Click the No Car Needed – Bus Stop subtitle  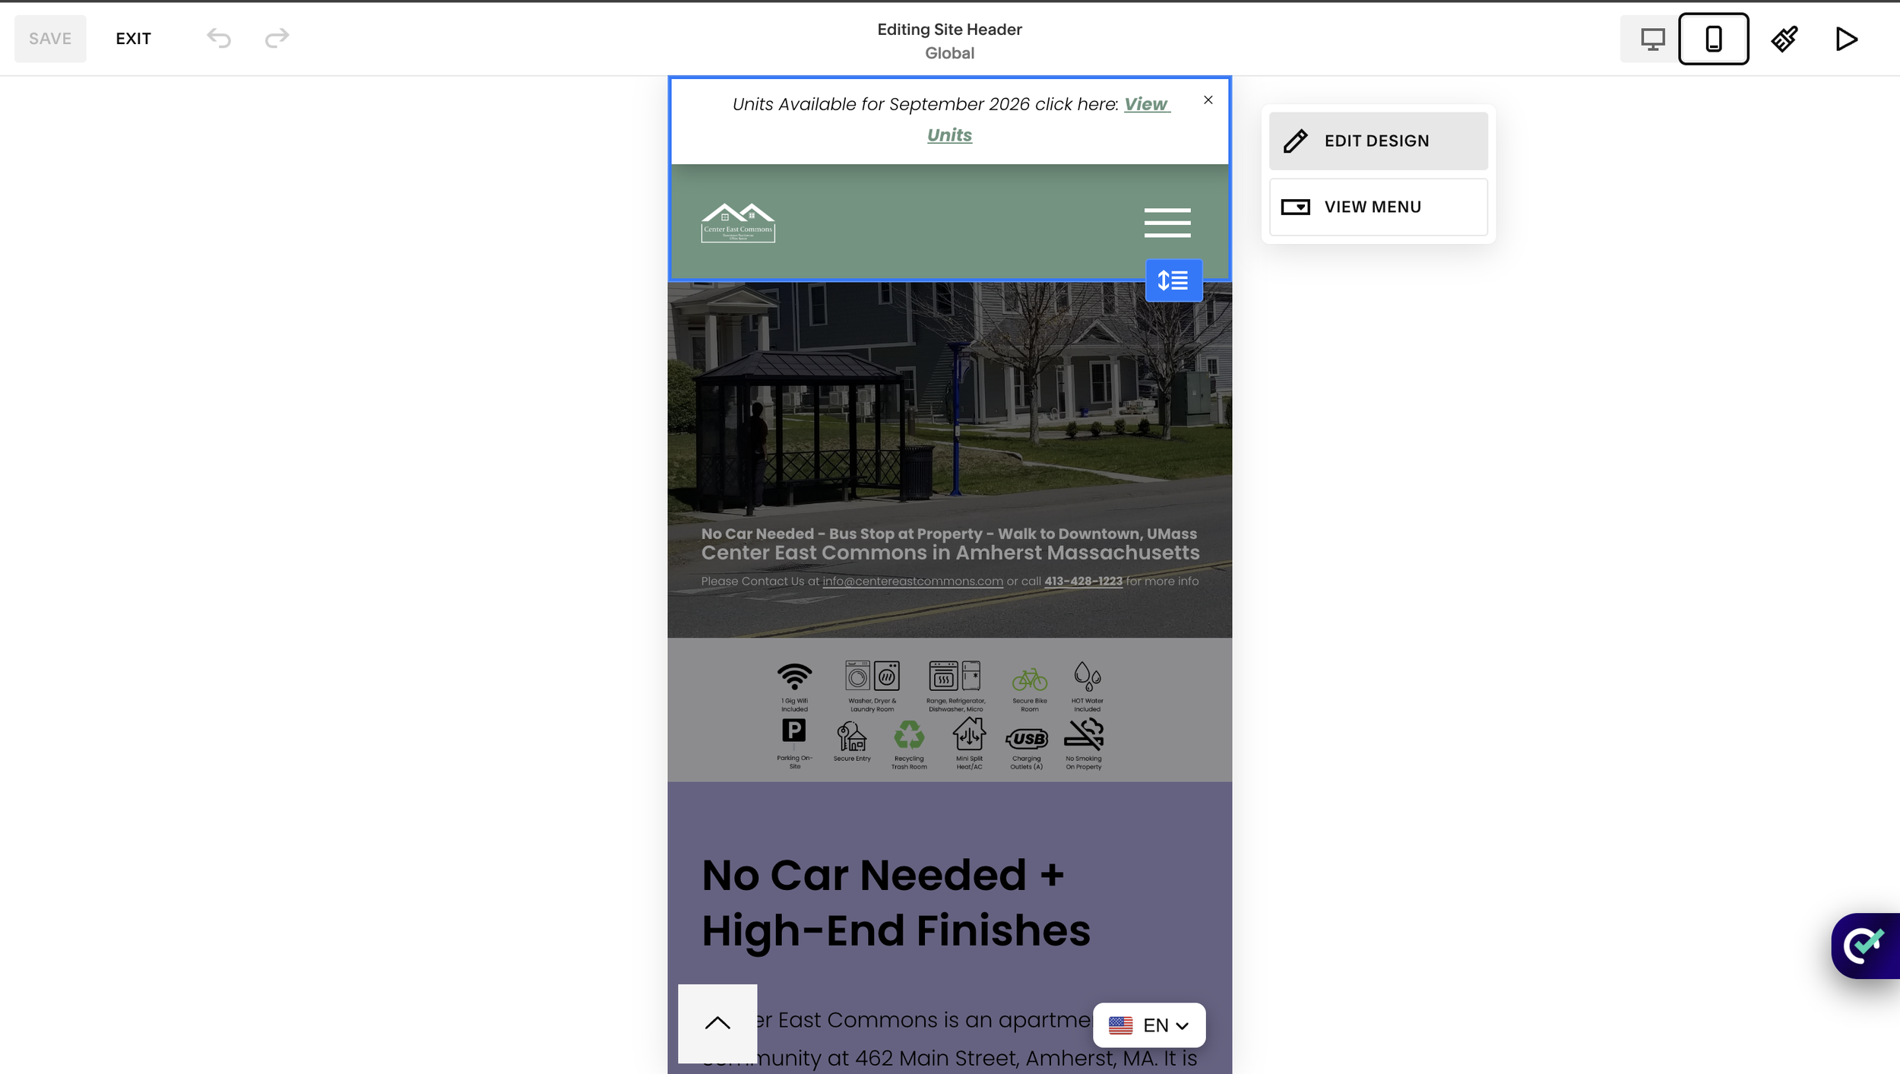coord(948,534)
